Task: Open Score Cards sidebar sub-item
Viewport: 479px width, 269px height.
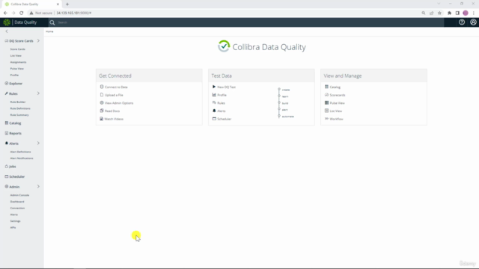Action: 18,49
